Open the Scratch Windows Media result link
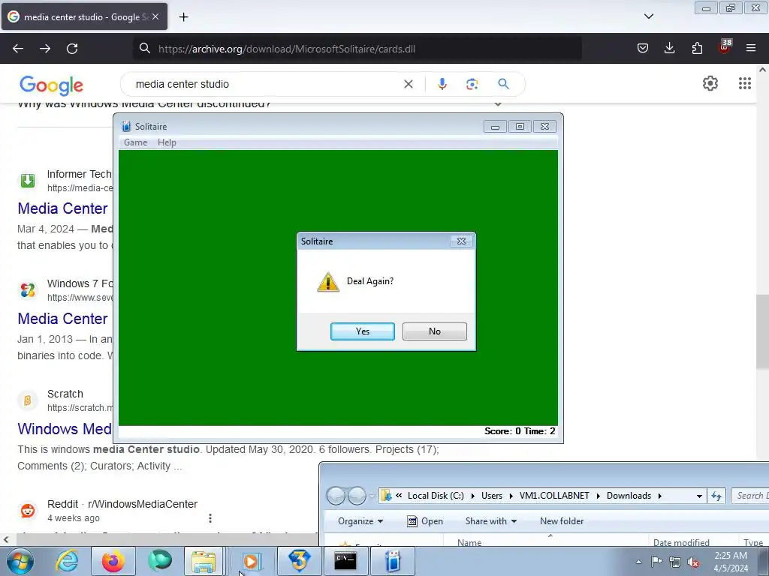Image resolution: width=769 pixels, height=576 pixels. tap(65, 428)
